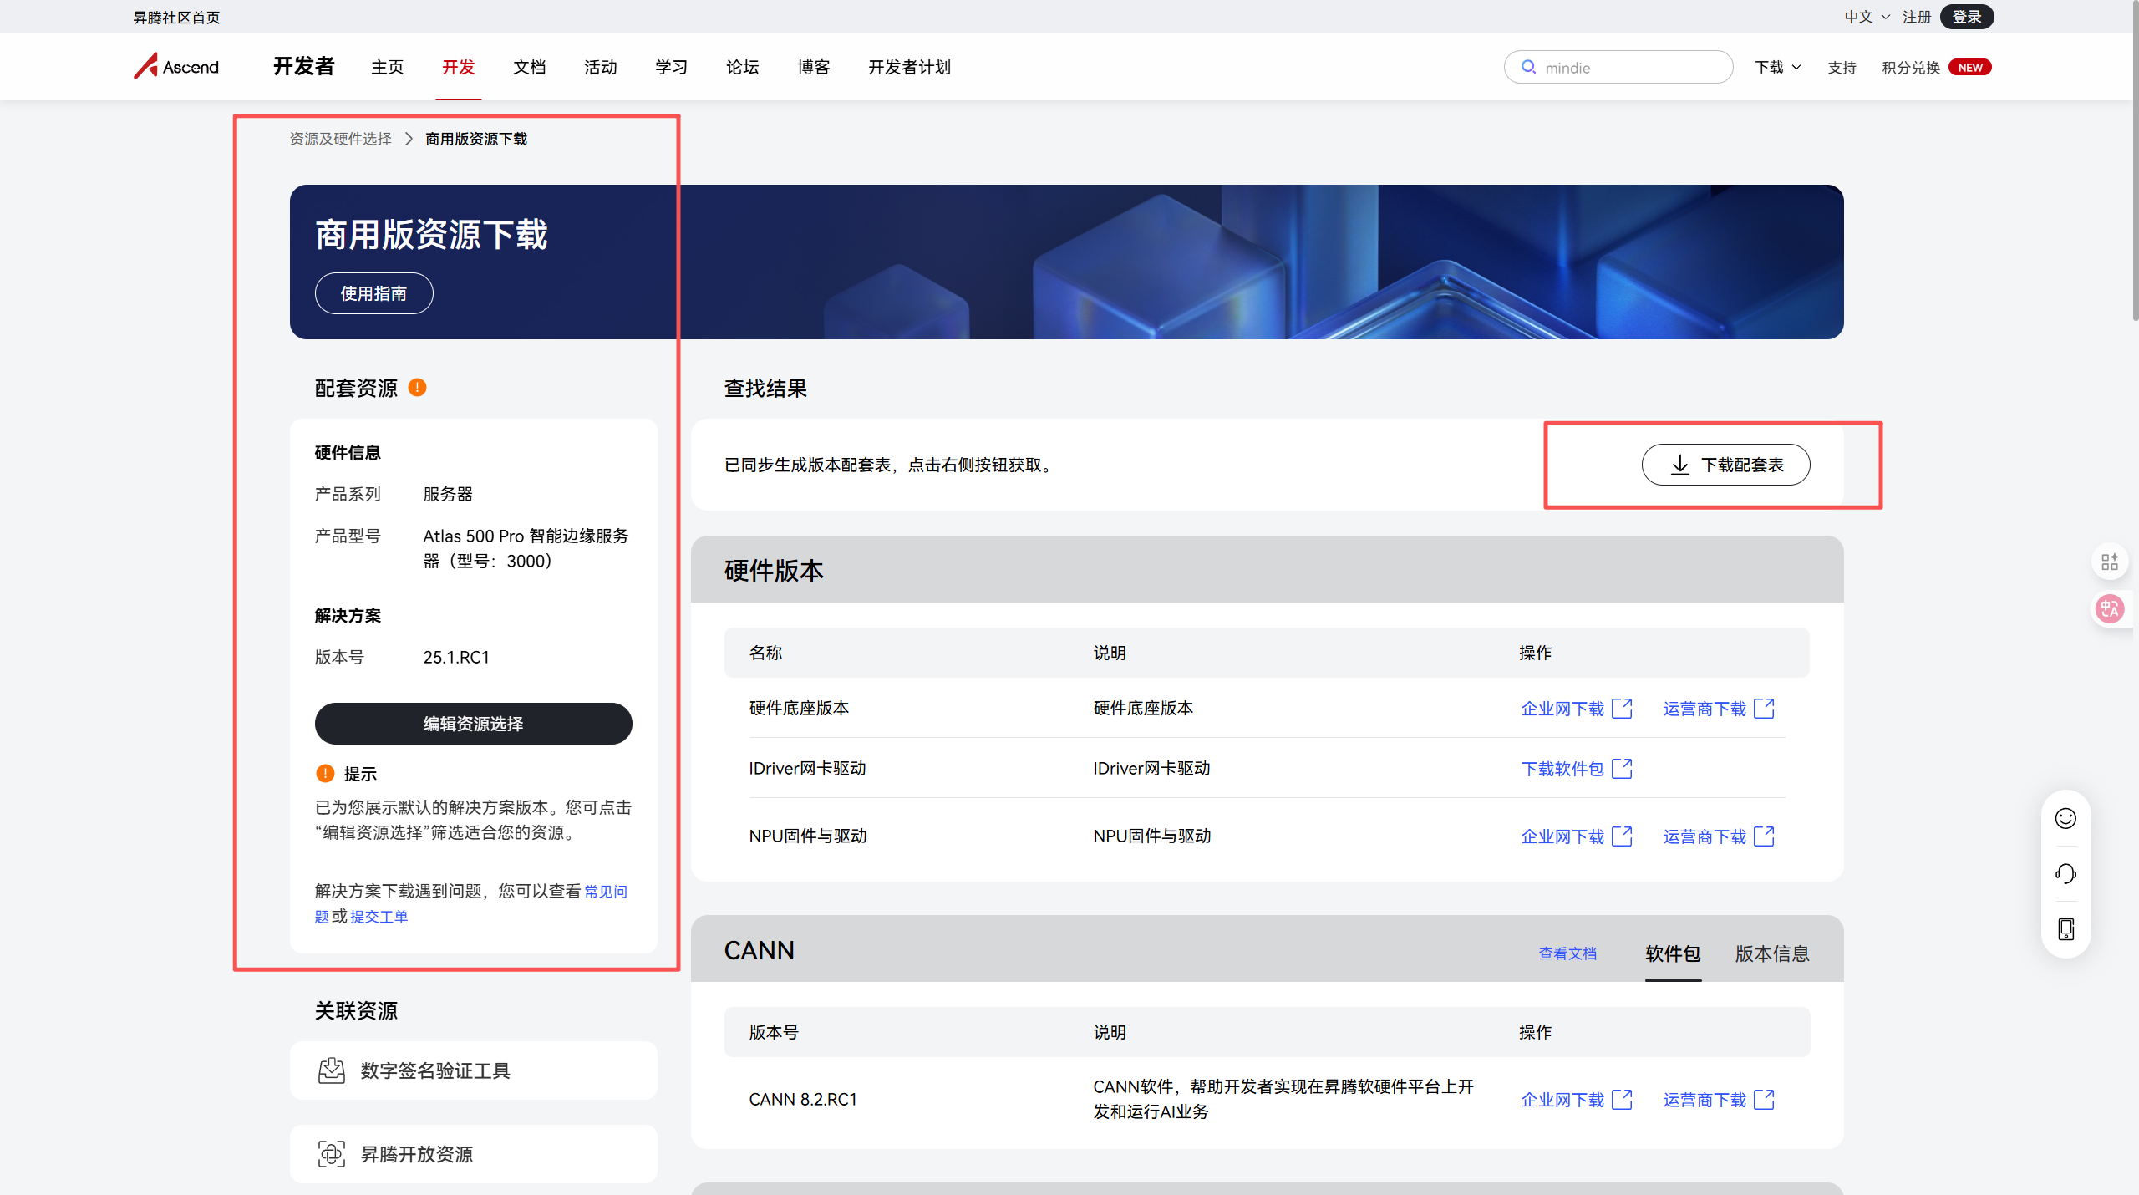Open the 提交工单 link

(379, 917)
